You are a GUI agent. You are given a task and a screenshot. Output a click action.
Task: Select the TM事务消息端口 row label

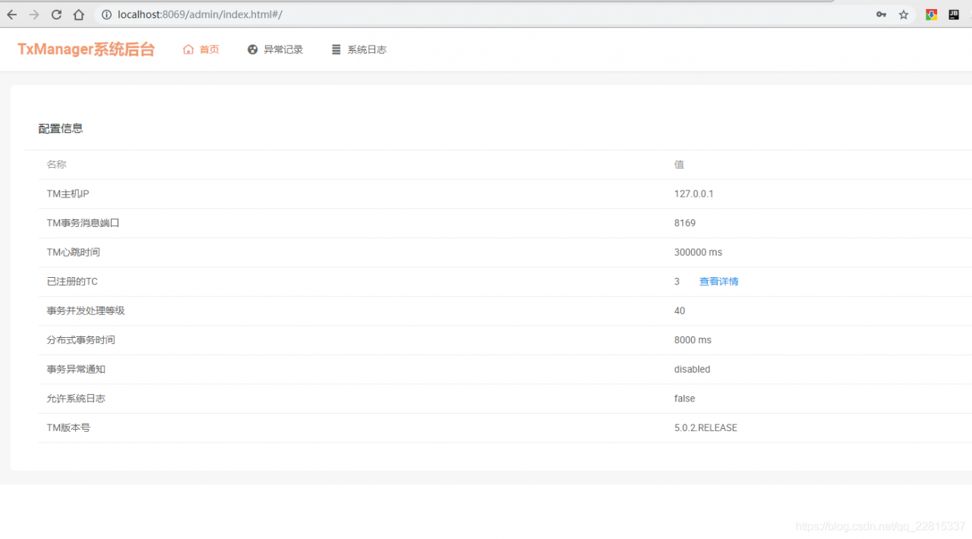(84, 223)
